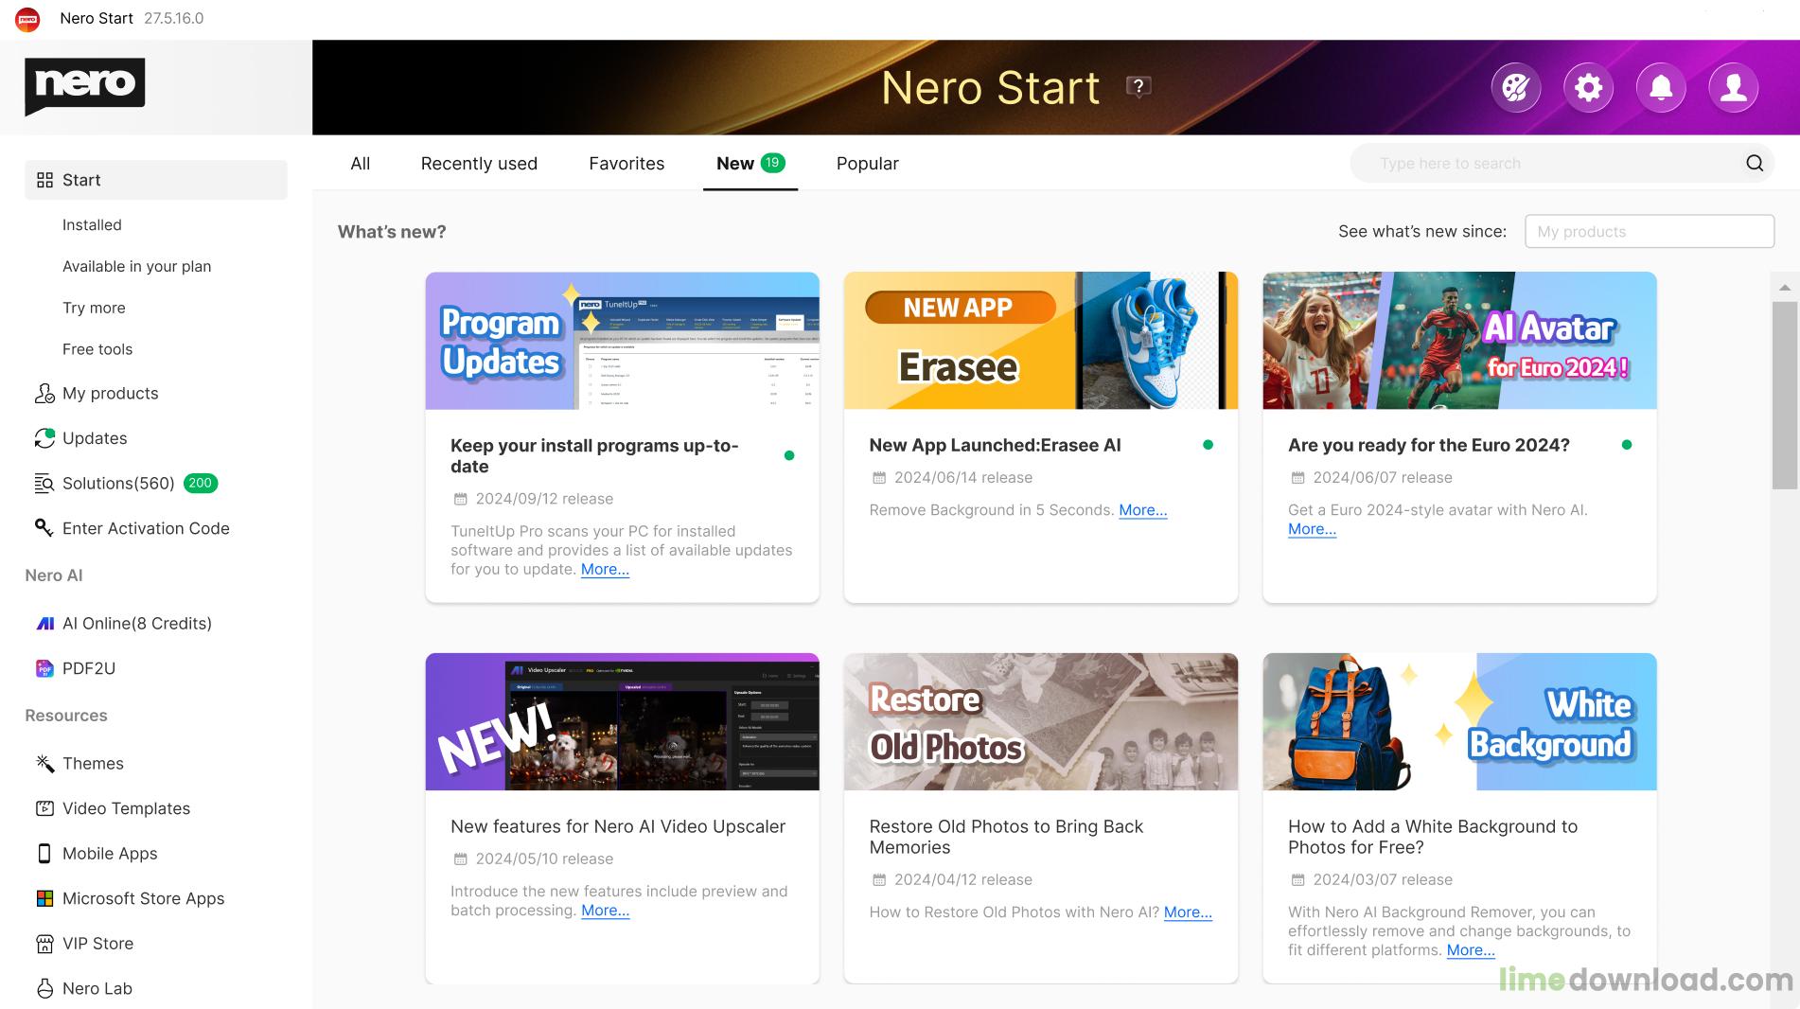
Task: Click the scrollbar up arrow
Action: click(x=1785, y=287)
